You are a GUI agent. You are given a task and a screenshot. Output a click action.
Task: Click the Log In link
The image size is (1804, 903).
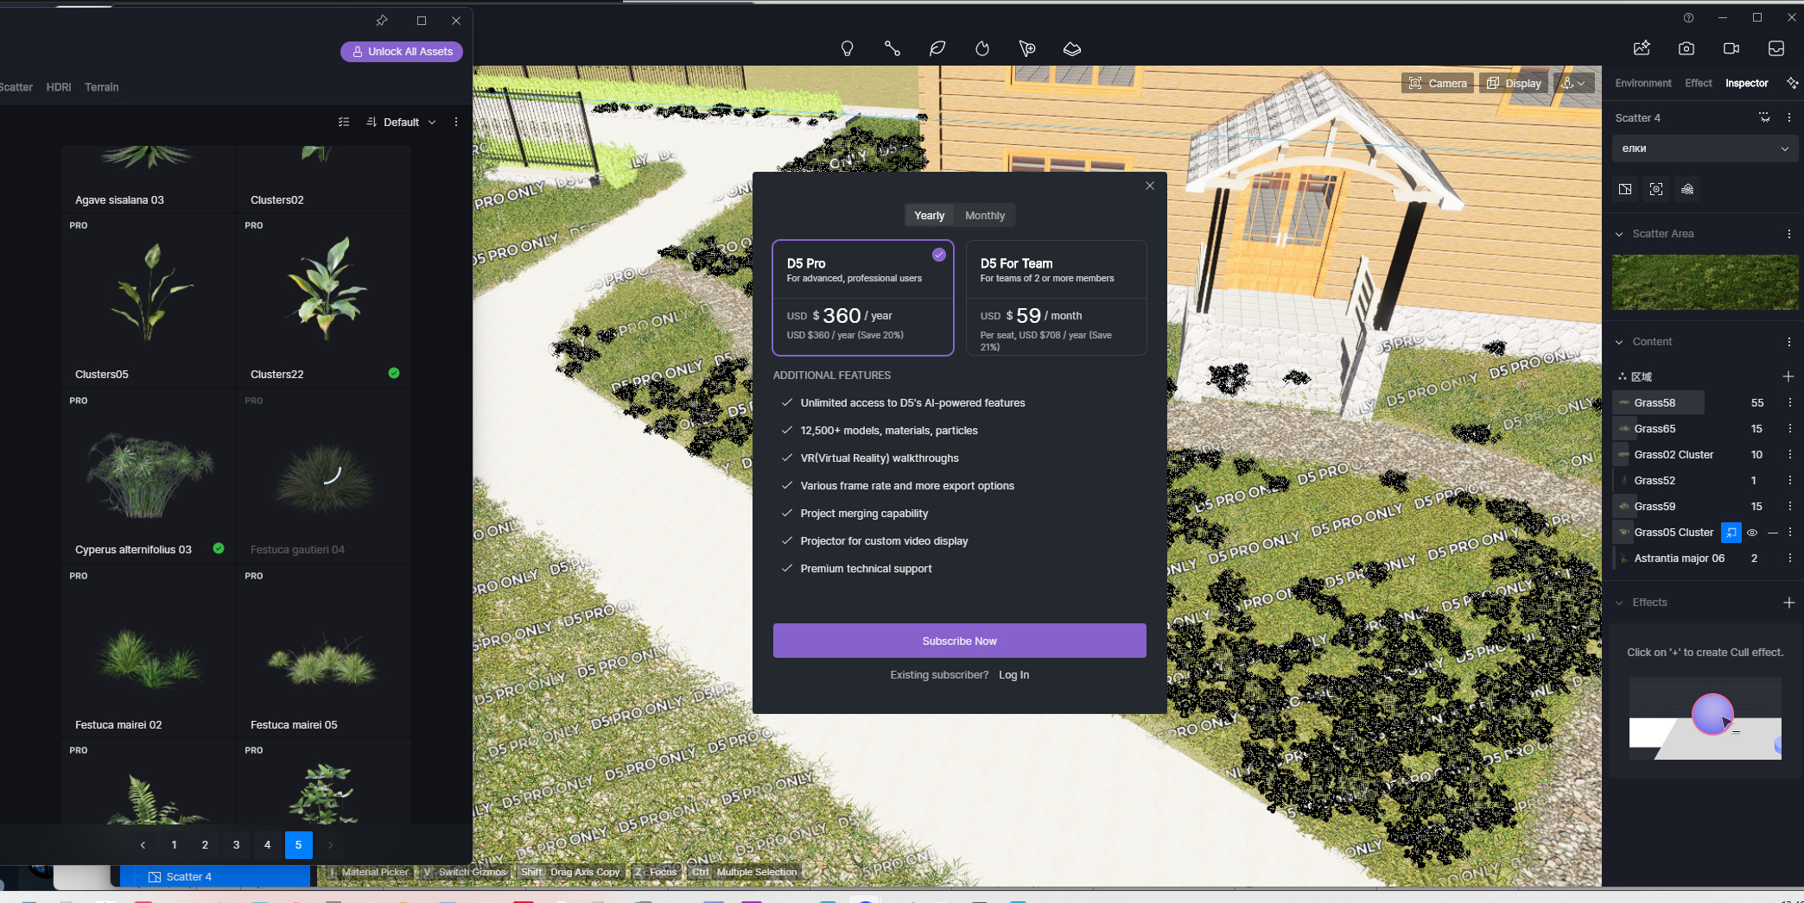click(x=1013, y=675)
